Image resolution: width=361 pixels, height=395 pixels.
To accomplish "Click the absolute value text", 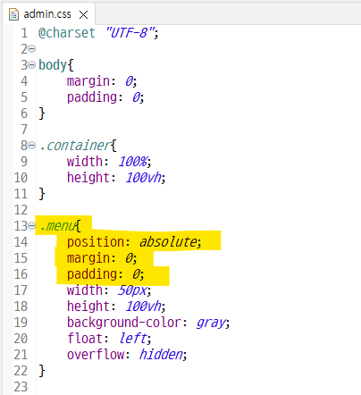I will tap(169, 242).
